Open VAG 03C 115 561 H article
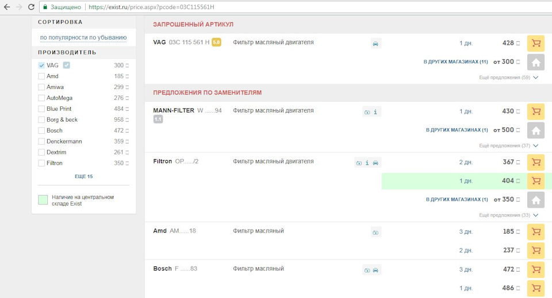The width and height of the screenshot is (552, 298). (181, 42)
